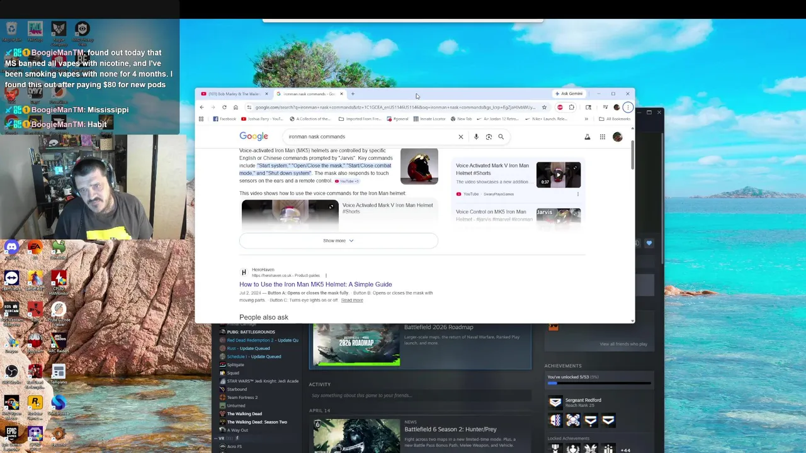Show more bookmarks chevron
Viewport: 806px width, 453px height.
click(586, 119)
